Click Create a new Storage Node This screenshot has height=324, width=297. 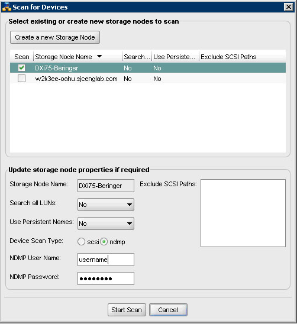[x=55, y=37]
